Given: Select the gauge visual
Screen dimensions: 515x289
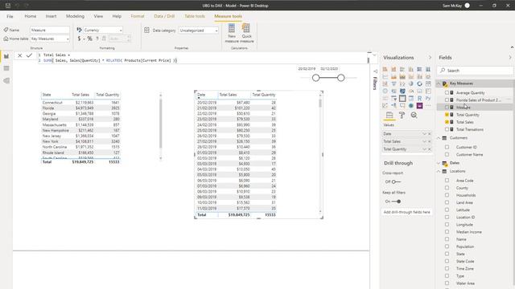Looking at the screenshot, I should [411, 91].
